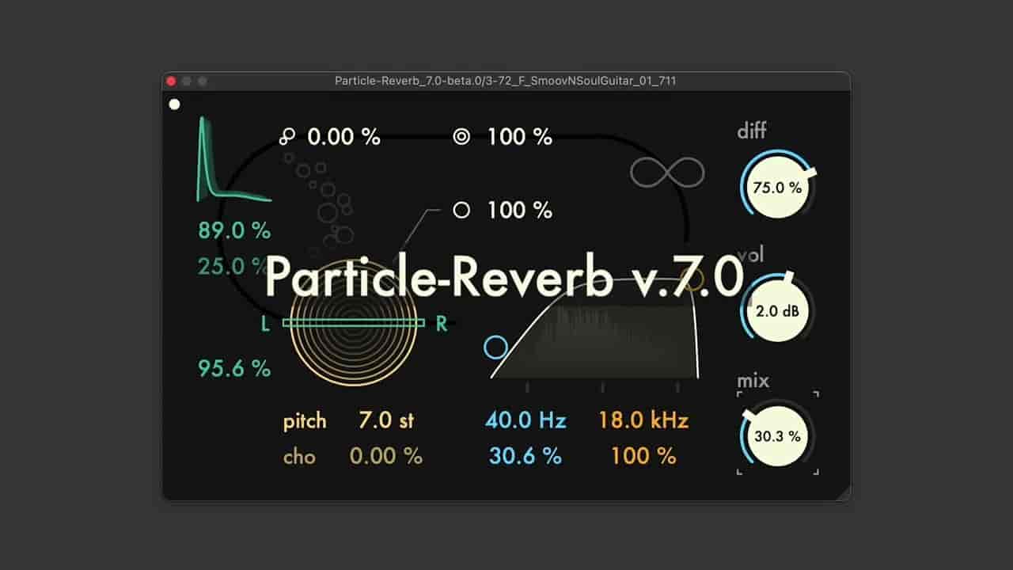
Task: Click the green L-R stereo width bar
Action: click(354, 323)
